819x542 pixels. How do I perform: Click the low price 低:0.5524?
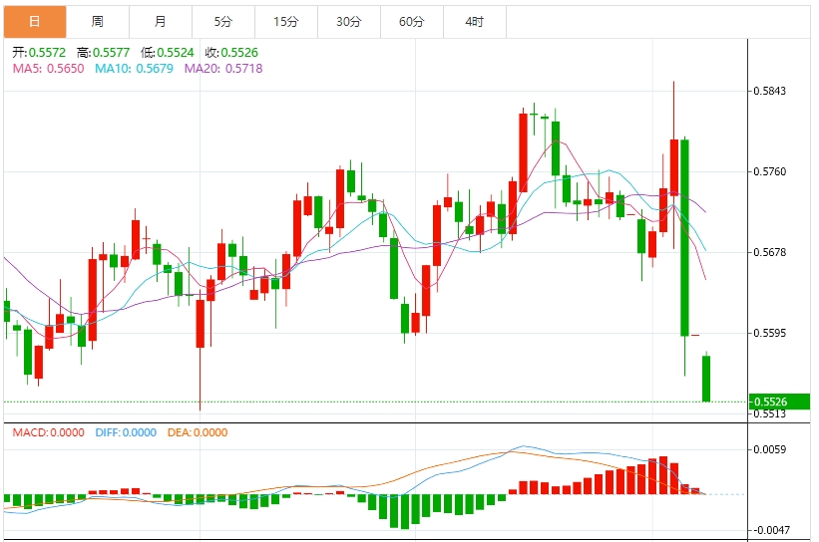pos(168,53)
